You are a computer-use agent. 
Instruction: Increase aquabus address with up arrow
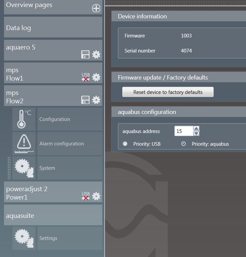[196, 128]
